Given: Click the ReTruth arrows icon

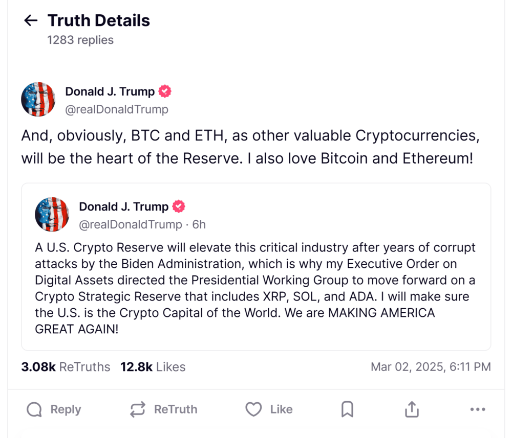Looking at the screenshot, I should (x=138, y=409).
